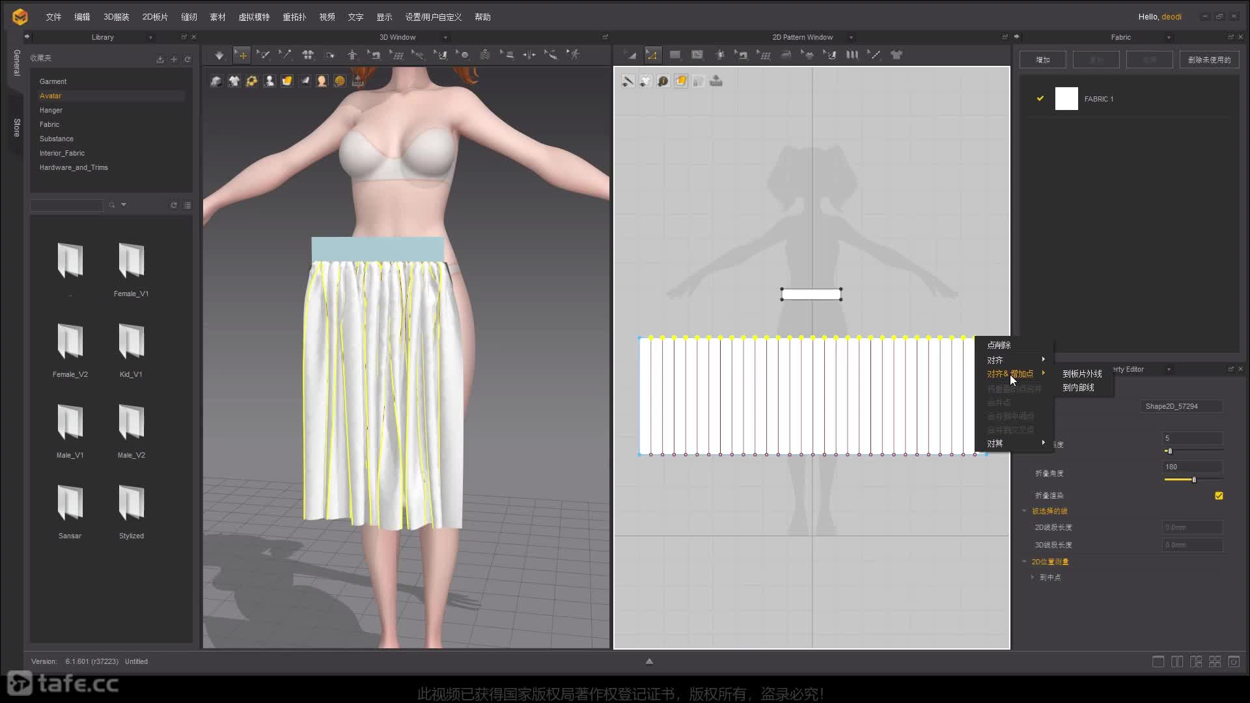Screen dimensions: 1250x703
Task: Choose 到内部线 in the submenu
Action: (x=1078, y=387)
